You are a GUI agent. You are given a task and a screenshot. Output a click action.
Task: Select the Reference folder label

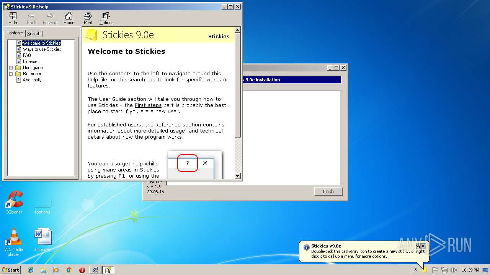[33, 74]
